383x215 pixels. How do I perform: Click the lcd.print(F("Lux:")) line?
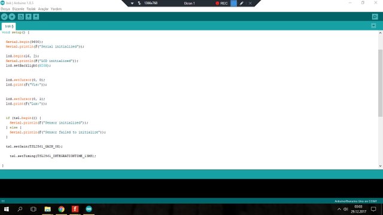tap(26, 103)
